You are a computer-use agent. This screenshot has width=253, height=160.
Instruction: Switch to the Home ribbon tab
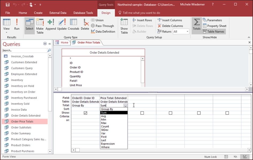[23, 13]
